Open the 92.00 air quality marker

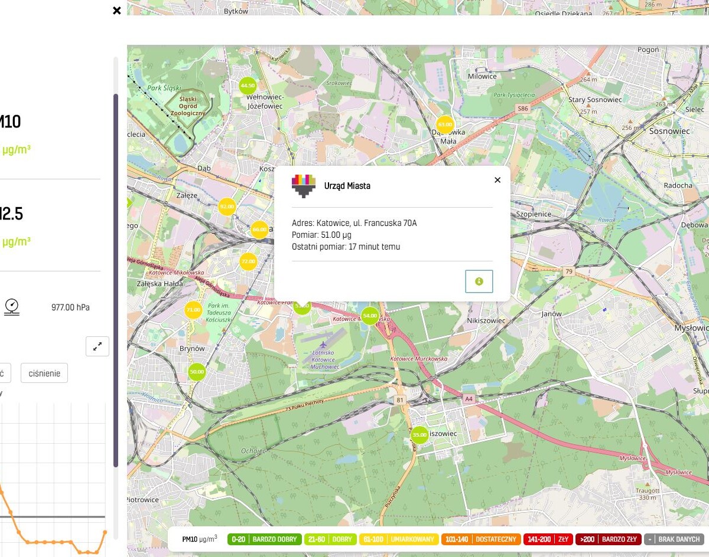point(227,207)
